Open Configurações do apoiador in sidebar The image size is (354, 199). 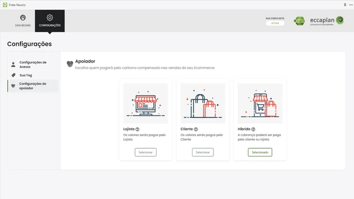click(x=33, y=86)
